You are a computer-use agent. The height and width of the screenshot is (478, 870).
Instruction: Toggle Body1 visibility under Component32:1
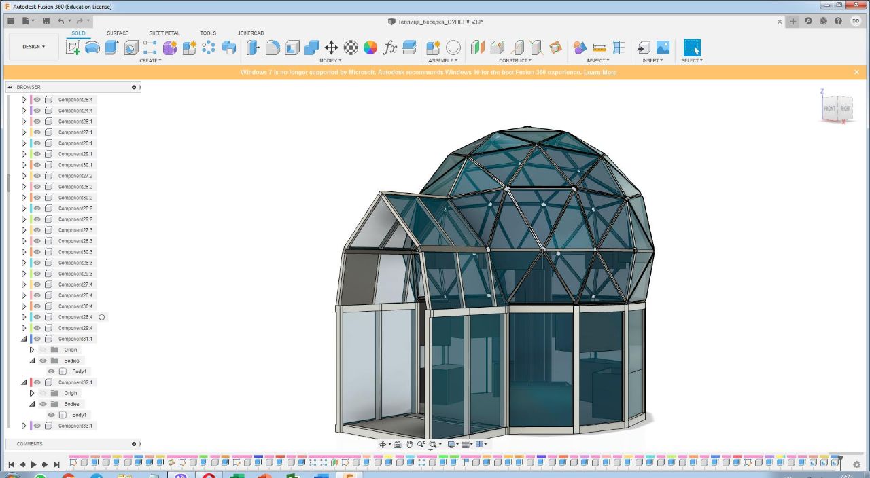[51, 415]
